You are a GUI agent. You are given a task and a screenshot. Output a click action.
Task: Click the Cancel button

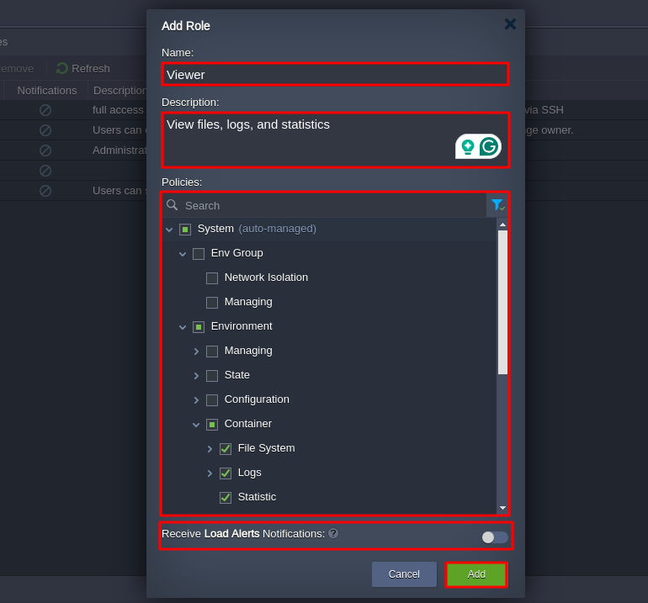point(404,574)
